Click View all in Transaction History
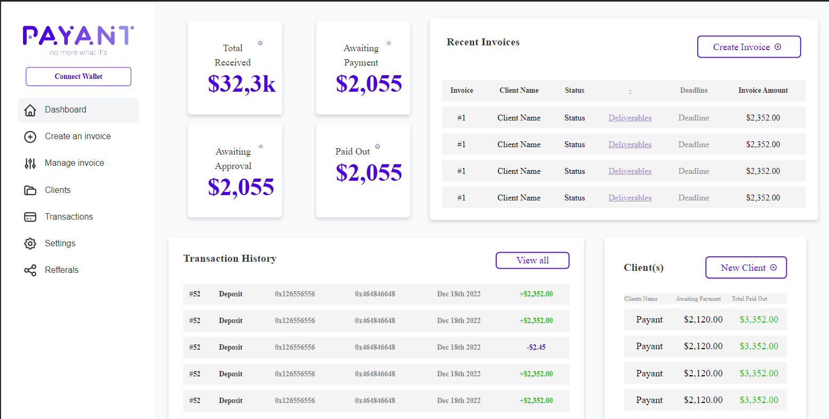 pyautogui.click(x=532, y=260)
